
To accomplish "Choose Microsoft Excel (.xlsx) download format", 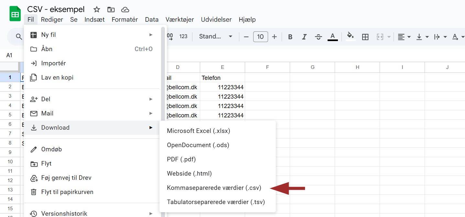I will [198, 131].
